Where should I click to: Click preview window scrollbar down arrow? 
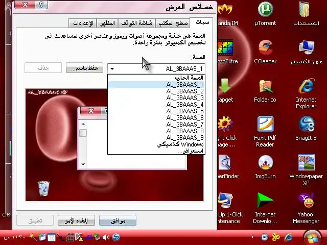(83, 164)
